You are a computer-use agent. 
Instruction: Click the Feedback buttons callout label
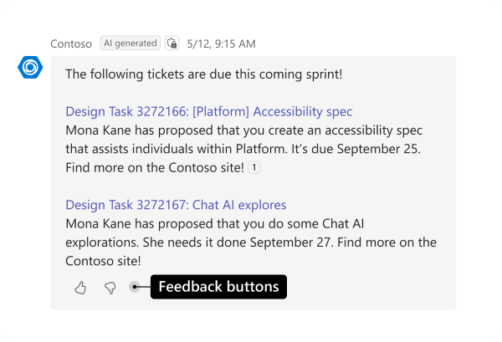[218, 287]
